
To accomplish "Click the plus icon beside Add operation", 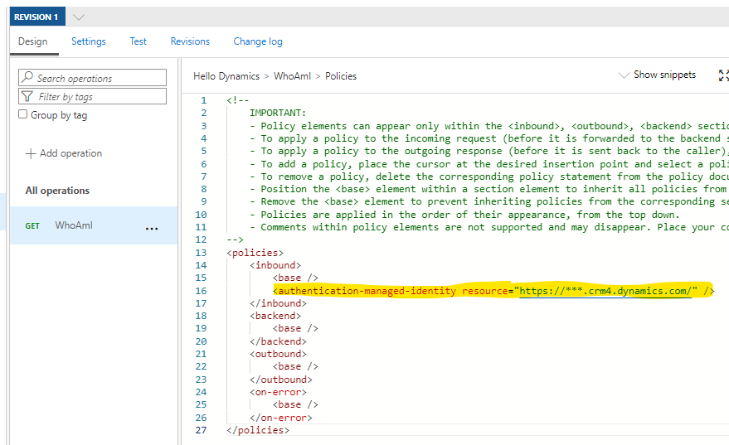I will point(31,153).
